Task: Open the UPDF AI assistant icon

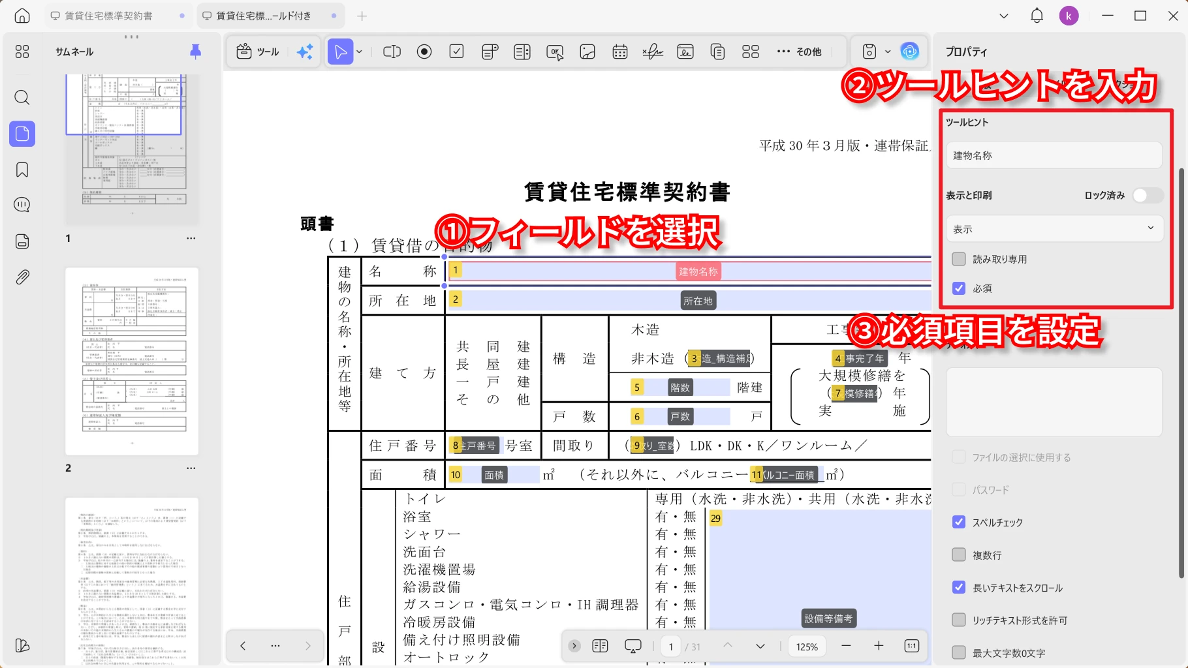Action: pyautogui.click(x=910, y=52)
